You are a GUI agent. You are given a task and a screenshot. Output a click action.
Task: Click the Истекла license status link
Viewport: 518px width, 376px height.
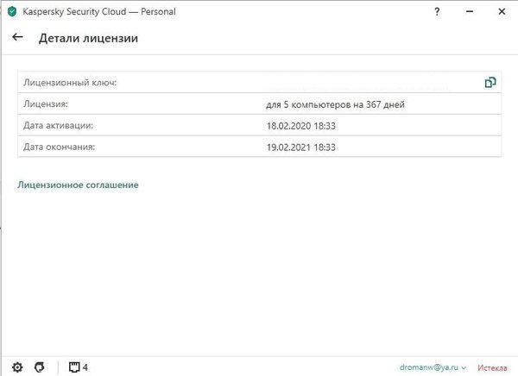coord(492,367)
